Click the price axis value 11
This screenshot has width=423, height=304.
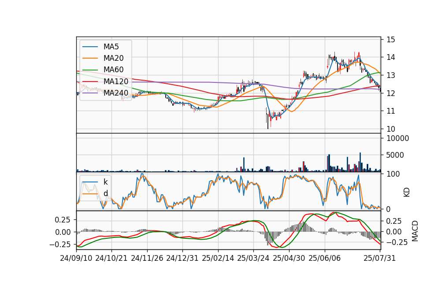391,111
